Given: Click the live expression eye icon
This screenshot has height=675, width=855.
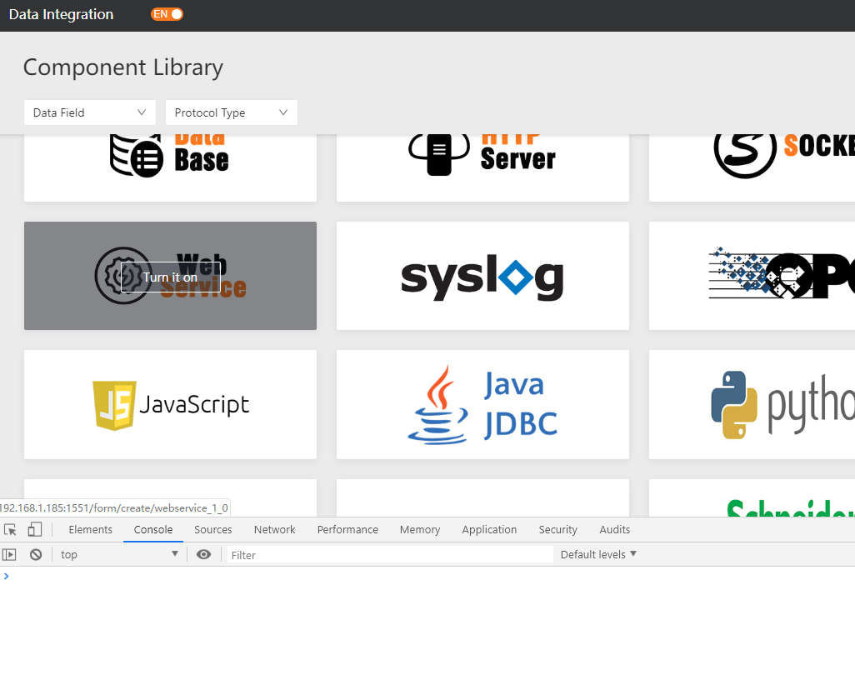Looking at the screenshot, I should click(x=204, y=554).
